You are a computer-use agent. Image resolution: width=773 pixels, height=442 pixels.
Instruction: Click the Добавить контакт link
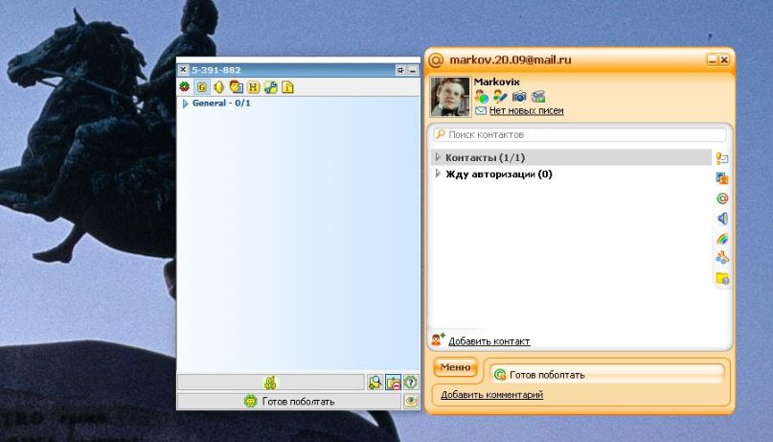(x=489, y=341)
